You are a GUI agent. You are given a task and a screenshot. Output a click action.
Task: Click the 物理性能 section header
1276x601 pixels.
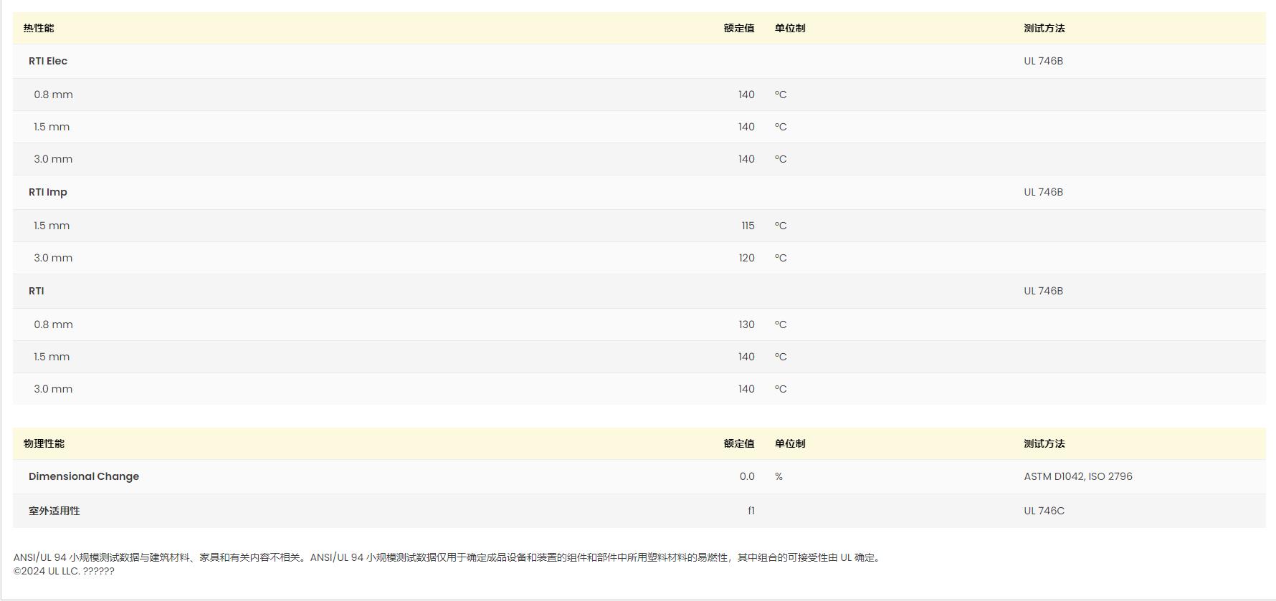44,443
